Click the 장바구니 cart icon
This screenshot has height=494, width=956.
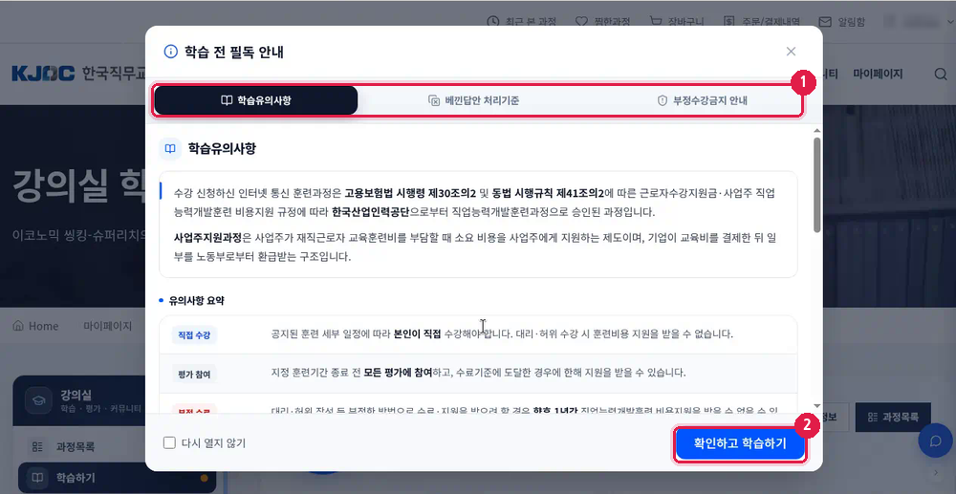(x=656, y=22)
